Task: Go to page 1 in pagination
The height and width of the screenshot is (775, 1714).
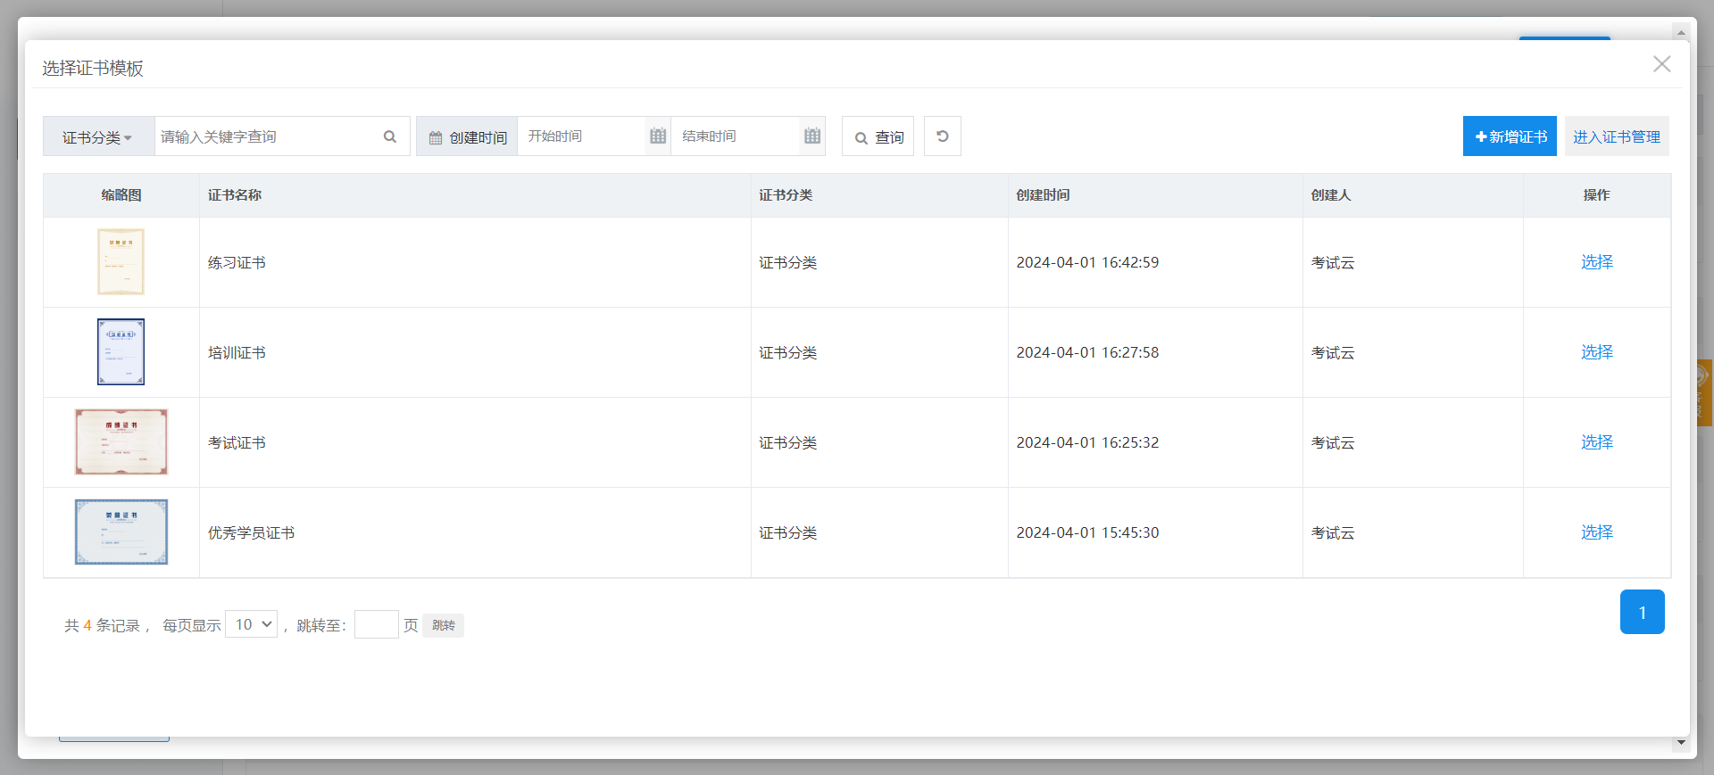Action: 1642,612
